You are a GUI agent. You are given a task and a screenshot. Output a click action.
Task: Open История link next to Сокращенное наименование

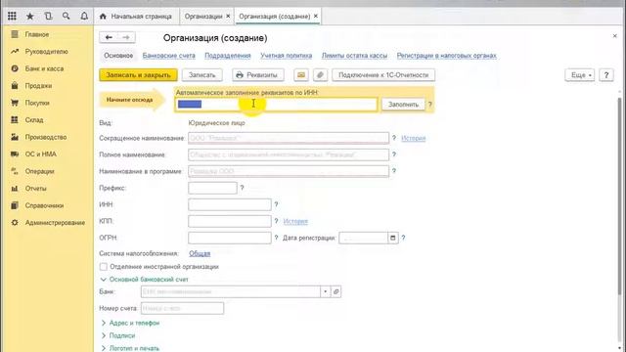[413, 138]
